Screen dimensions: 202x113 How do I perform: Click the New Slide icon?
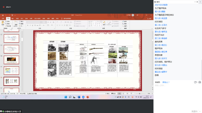[16, 22]
